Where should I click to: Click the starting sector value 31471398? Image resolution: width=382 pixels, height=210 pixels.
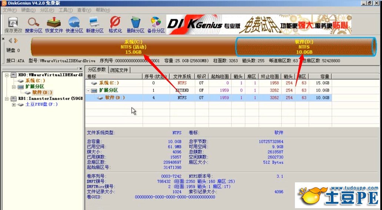(x=172, y=168)
